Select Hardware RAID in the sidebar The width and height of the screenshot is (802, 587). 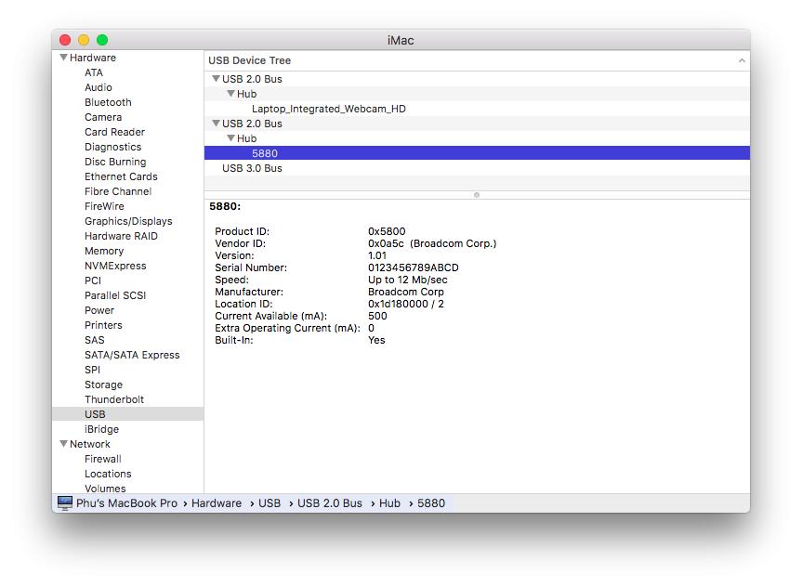[x=121, y=236]
